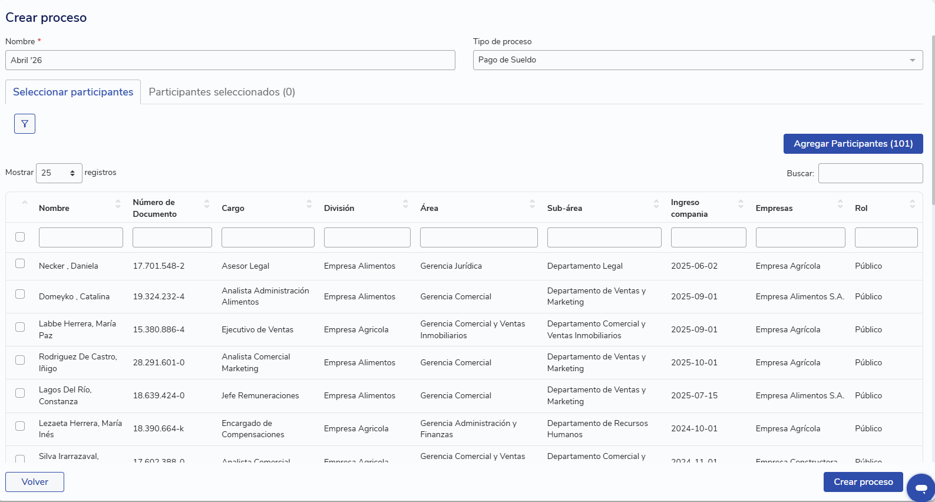935x502 pixels.
Task: Click the Número de Documento filter box
Action: coord(172,237)
